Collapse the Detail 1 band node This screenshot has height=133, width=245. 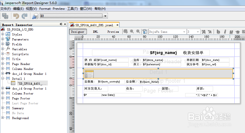2,78
